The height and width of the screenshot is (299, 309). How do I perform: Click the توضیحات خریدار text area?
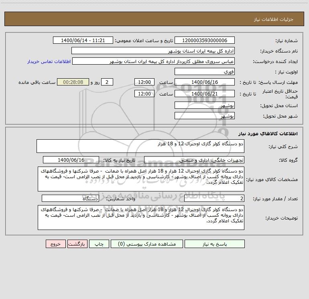[x=141, y=218]
